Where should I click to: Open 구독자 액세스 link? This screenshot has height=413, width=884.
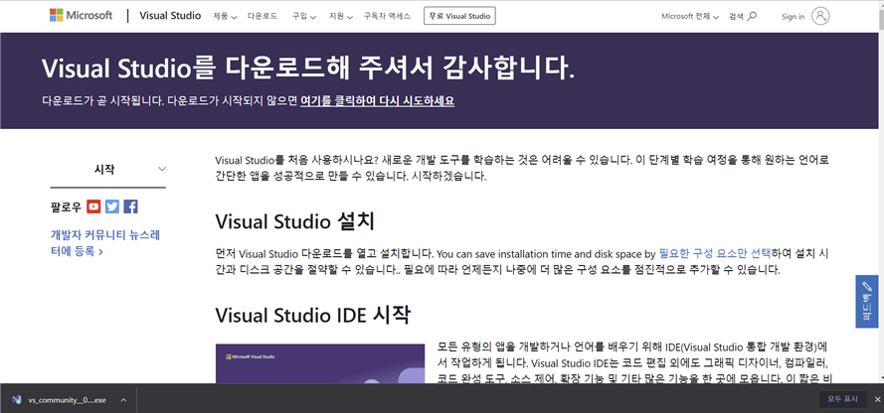[x=387, y=16]
